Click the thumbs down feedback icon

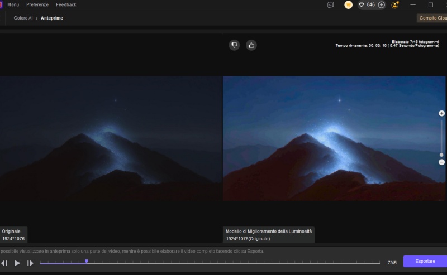click(234, 45)
